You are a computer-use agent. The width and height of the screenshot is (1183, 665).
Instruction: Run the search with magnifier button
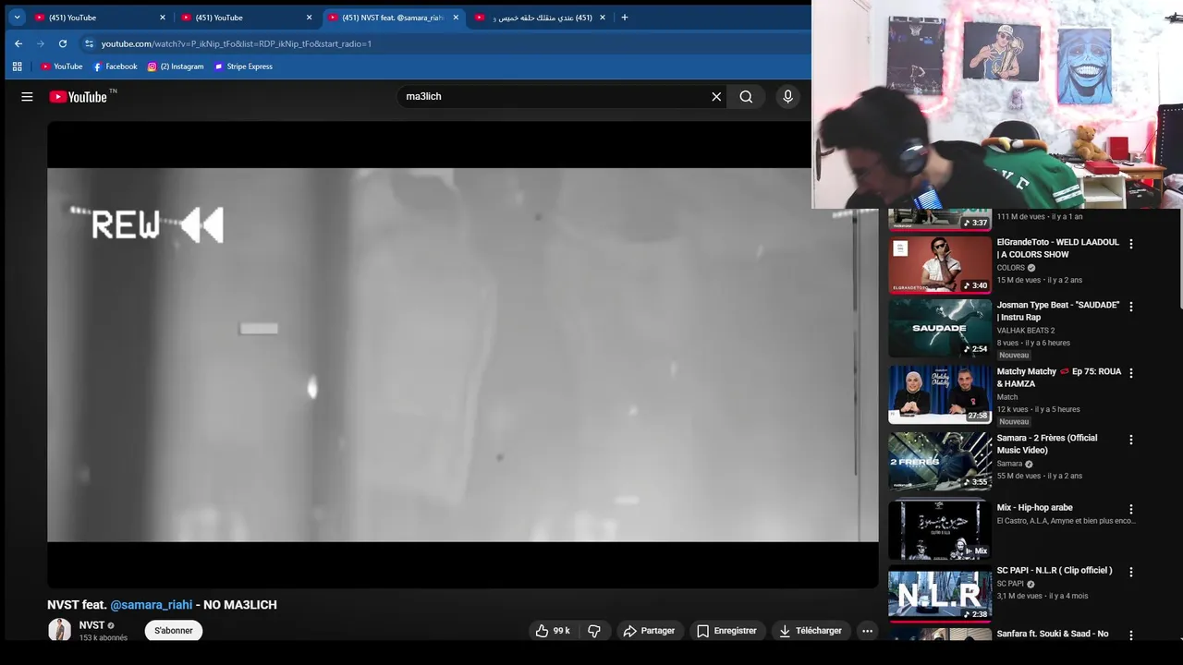[x=746, y=97]
